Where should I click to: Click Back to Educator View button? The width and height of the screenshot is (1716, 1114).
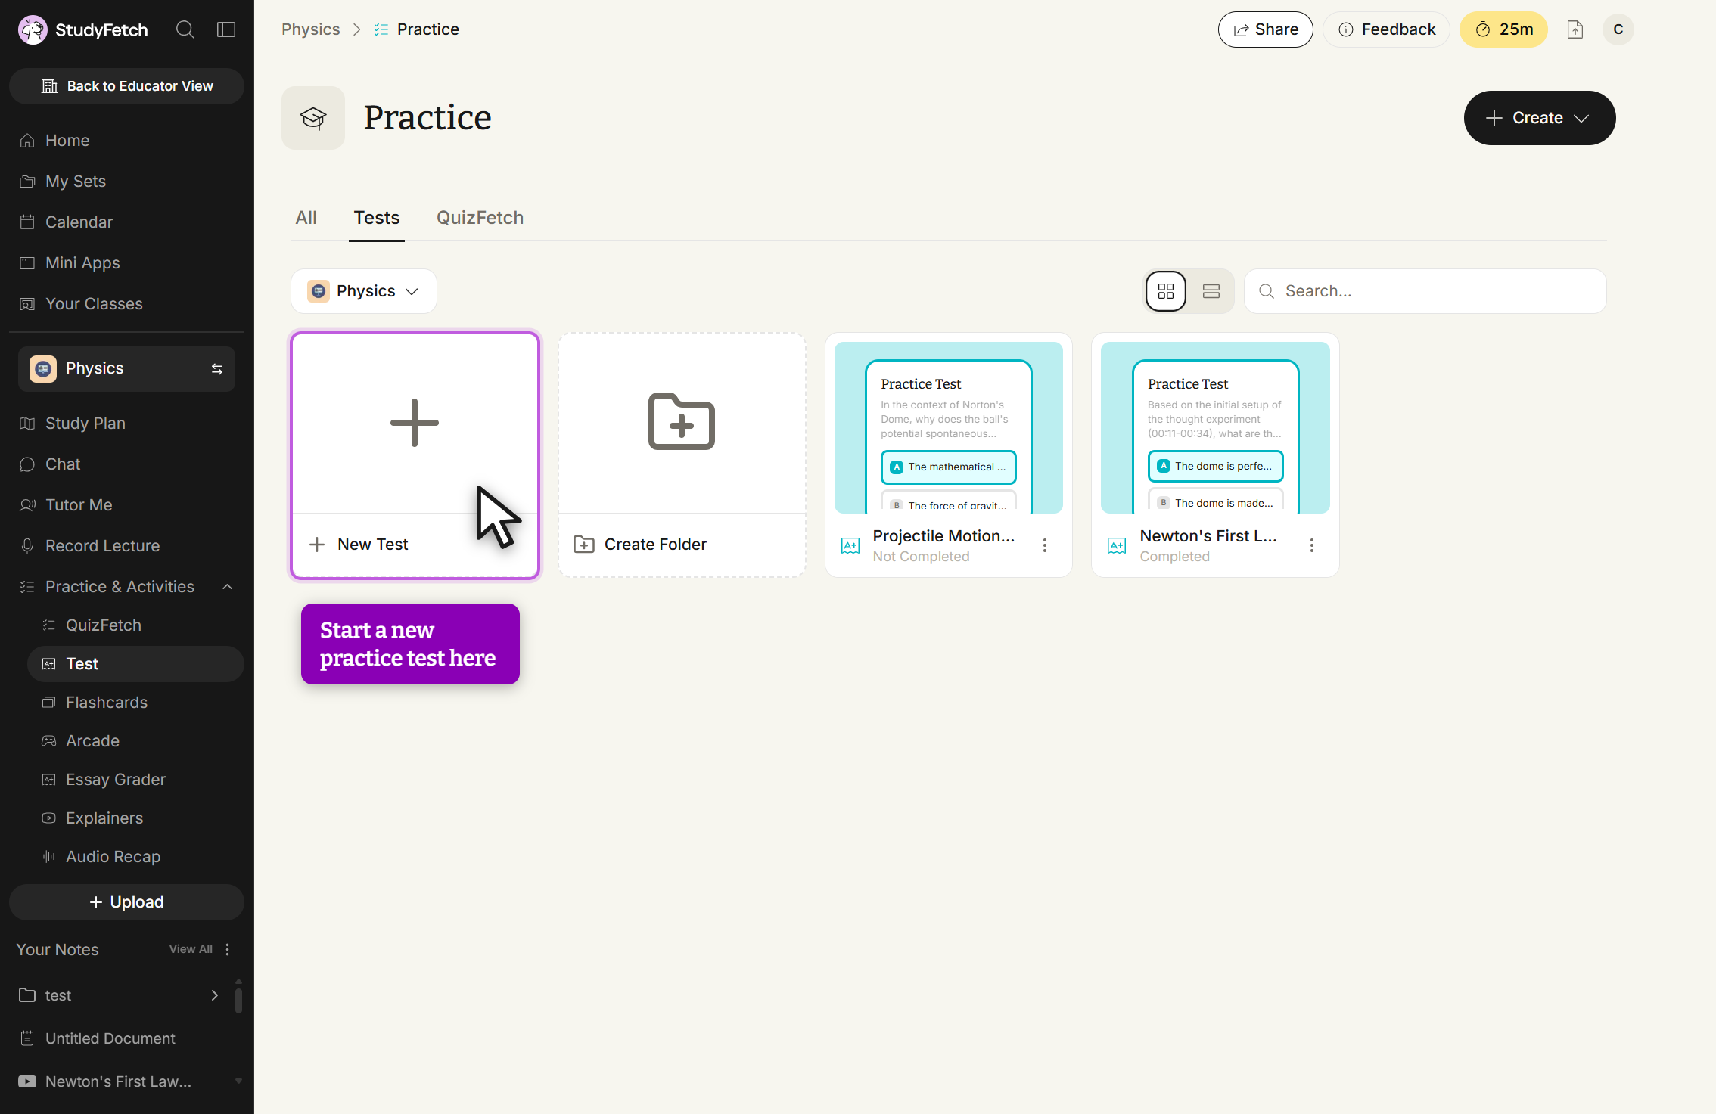coord(126,86)
